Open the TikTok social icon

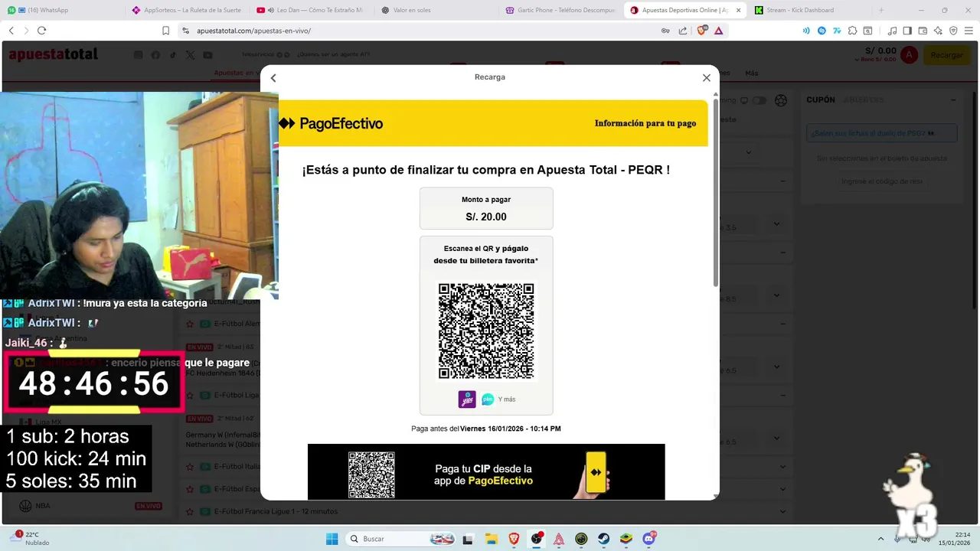coord(173,55)
